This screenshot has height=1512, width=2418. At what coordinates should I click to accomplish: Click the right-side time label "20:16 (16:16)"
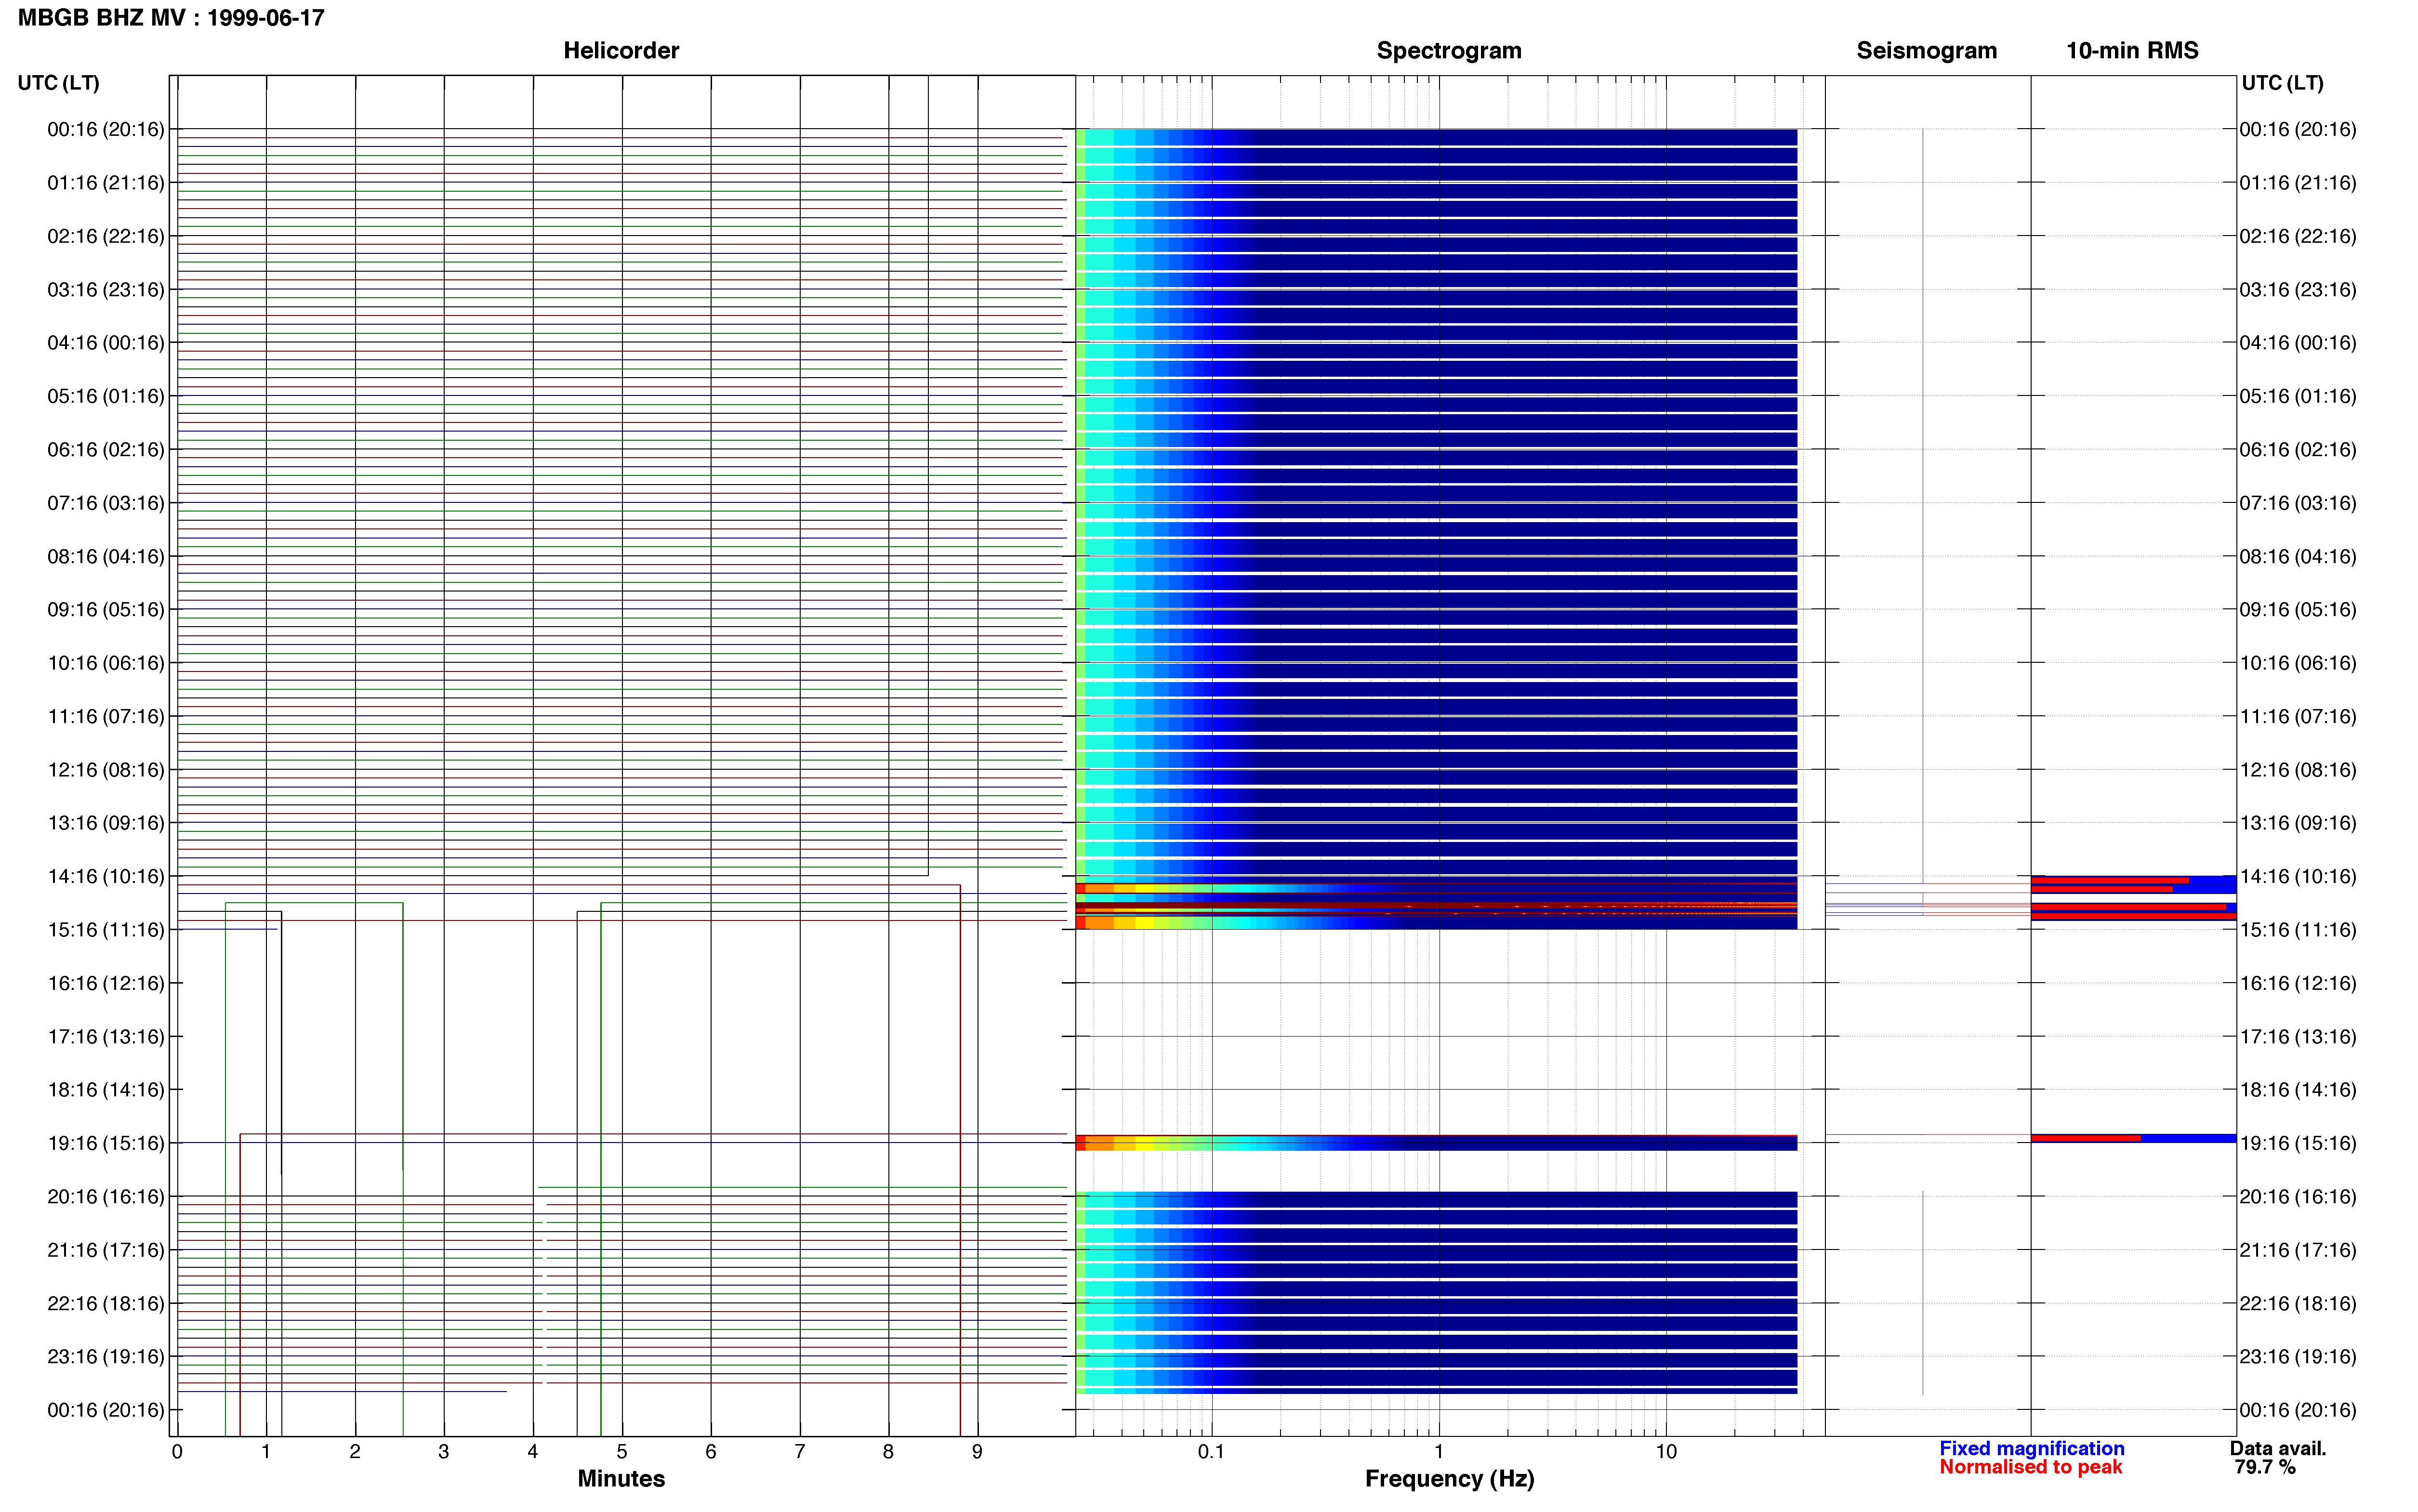[x=2298, y=1196]
